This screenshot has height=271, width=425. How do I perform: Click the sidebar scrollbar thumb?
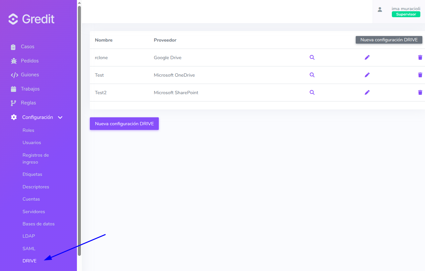[x=79, y=131]
